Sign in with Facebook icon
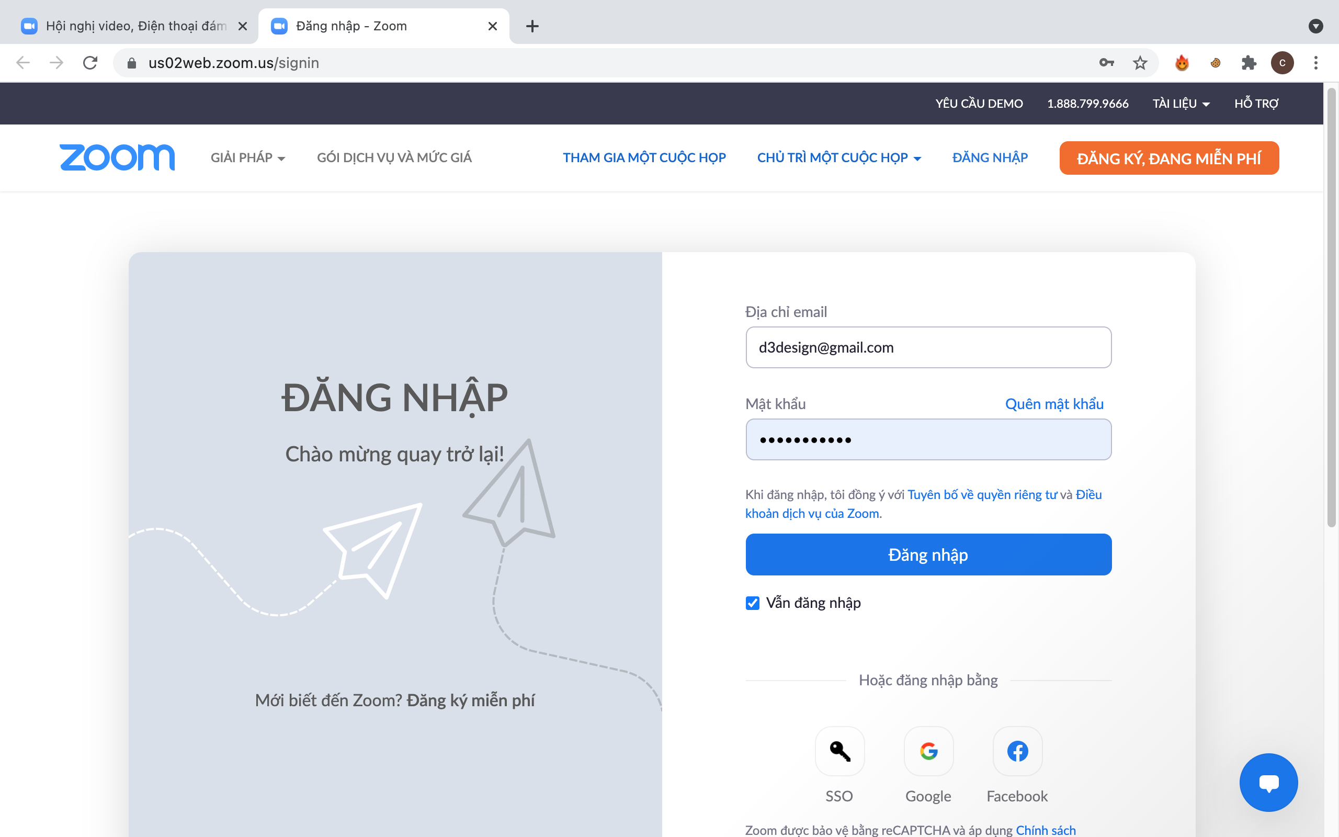 [1017, 751]
